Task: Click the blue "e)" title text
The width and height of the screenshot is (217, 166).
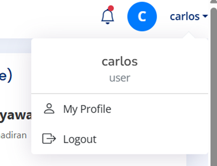Action: point(6,76)
